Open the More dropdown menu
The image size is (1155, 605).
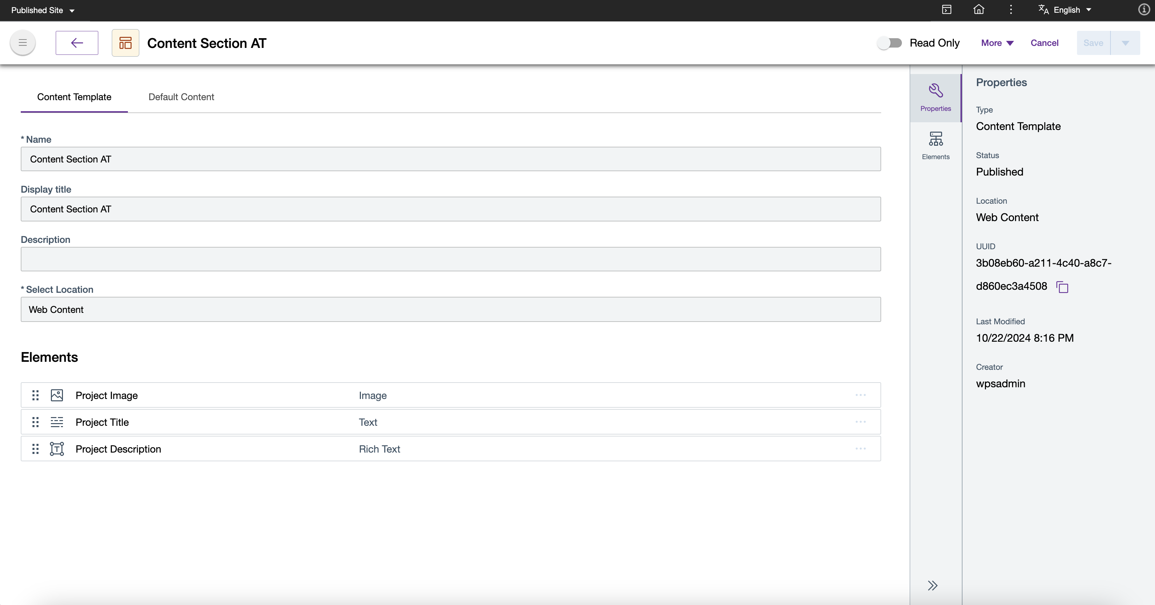coord(997,43)
